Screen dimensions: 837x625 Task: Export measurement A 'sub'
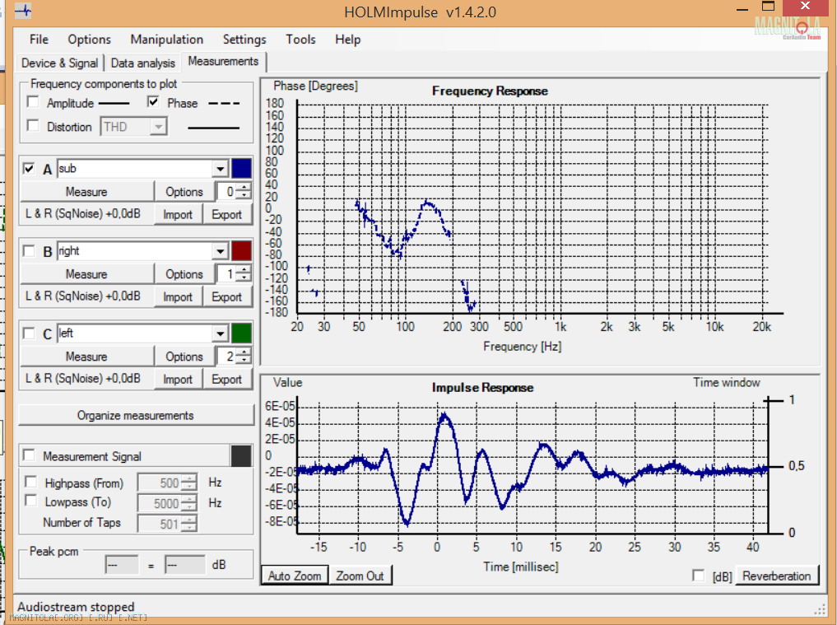[x=227, y=215]
